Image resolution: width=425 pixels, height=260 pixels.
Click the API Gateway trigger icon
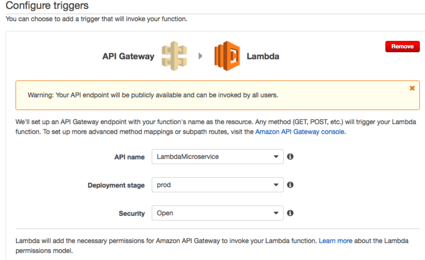click(174, 56)
